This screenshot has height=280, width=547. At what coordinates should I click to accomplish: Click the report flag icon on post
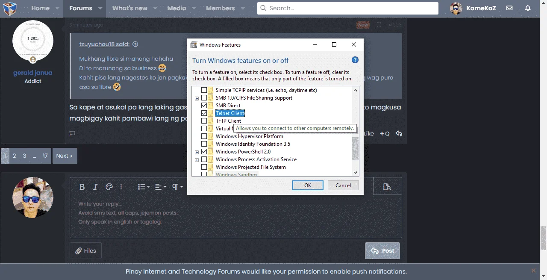72,133
